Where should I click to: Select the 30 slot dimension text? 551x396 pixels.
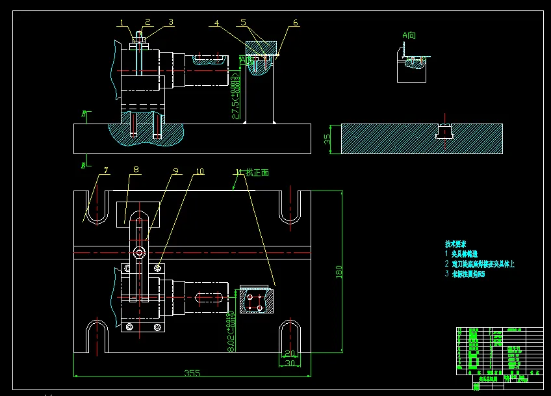[290, 363]
